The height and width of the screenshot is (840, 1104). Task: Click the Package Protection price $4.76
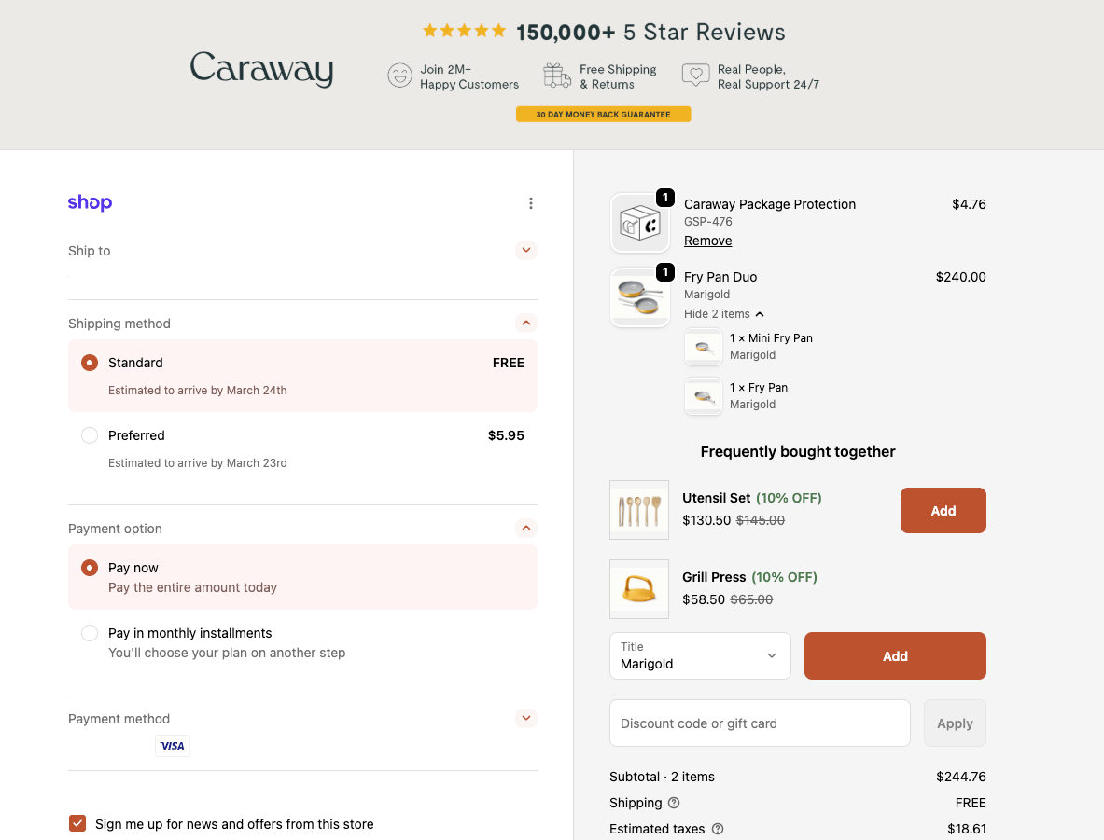969,204
